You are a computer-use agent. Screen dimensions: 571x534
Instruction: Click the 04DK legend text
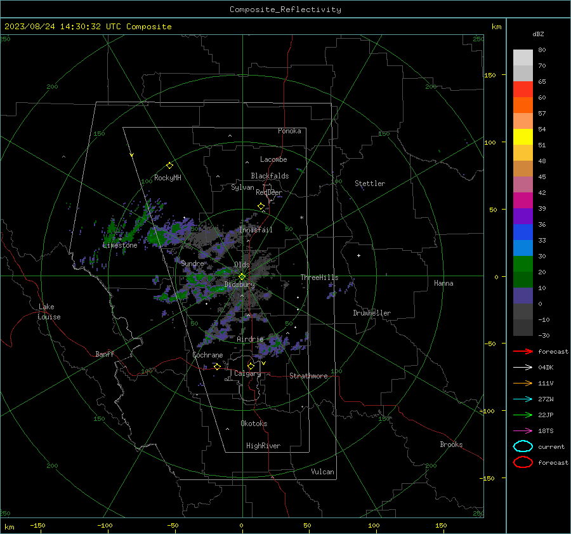pos(546,368)
